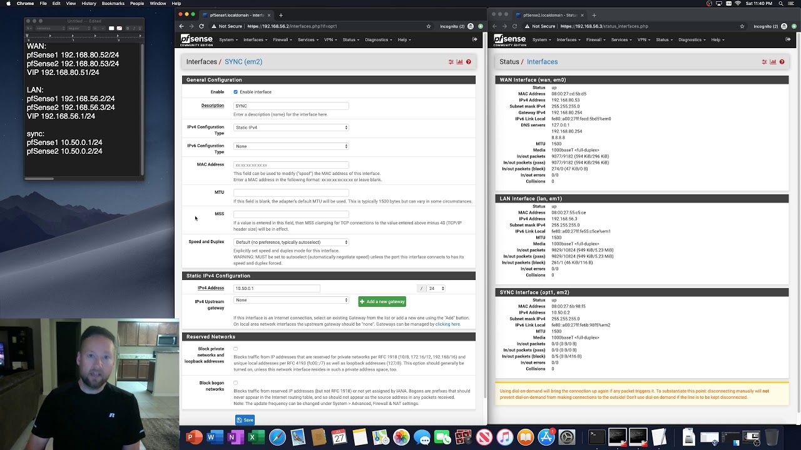Screen dimensions: 801x450
Task: Open status graph icon on SYNC (em2) page
Action: [459, 62]
